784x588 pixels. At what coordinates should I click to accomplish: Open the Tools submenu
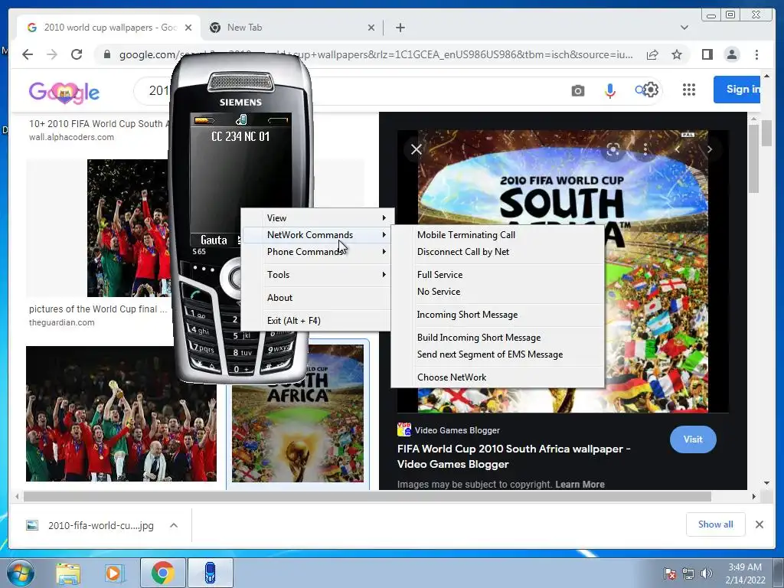317,275
